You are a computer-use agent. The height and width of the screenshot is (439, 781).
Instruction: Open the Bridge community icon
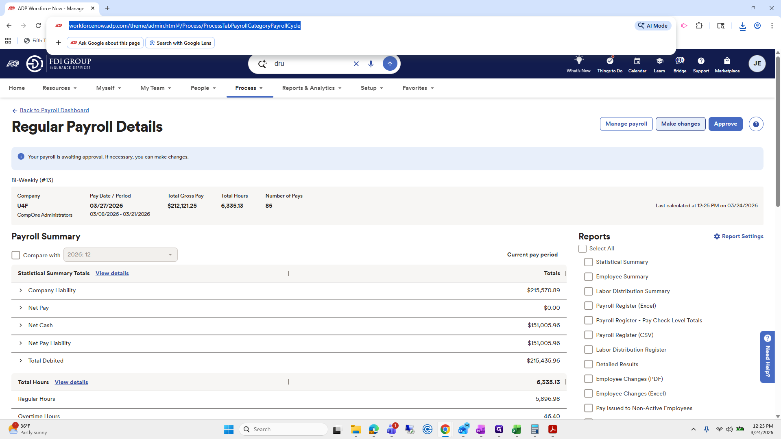pos(680,61)
